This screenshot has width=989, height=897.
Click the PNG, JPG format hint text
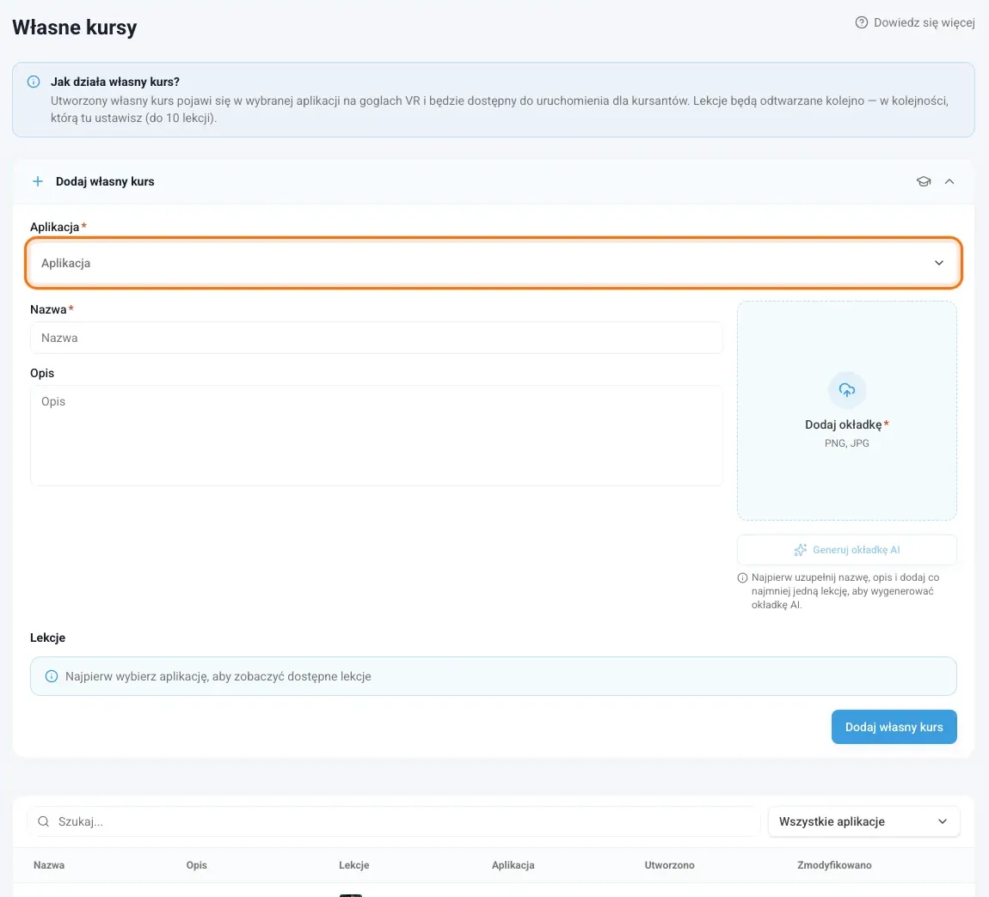pyautogui.click(x=846, y=443)
